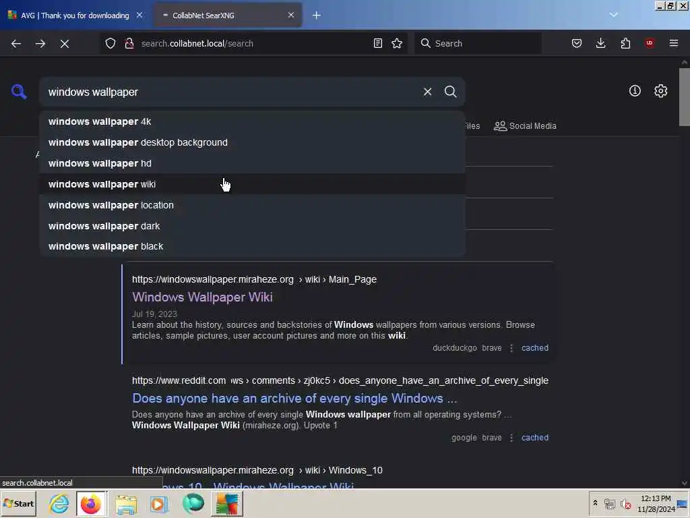Choose suggestion windows wallpaper 4k
The height and width of the screenshot is (518, 690).
point(252,121)
